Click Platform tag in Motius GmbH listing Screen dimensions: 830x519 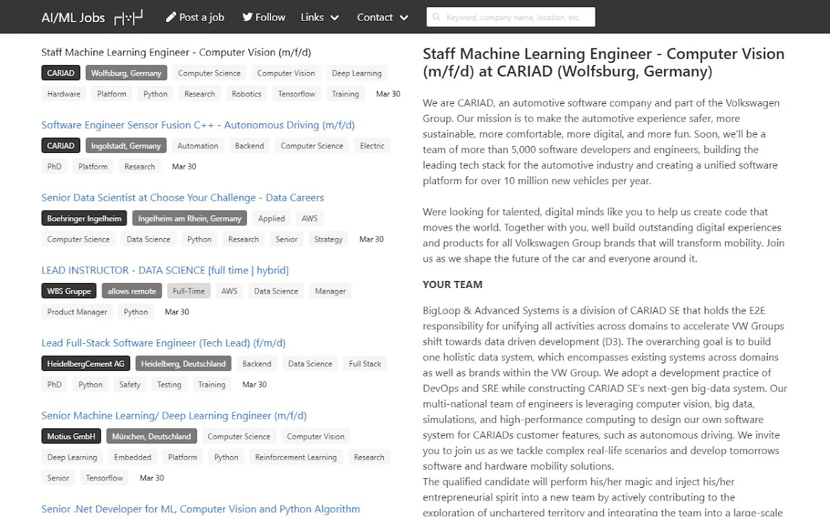pyautogui.click(x=183, y=457)
